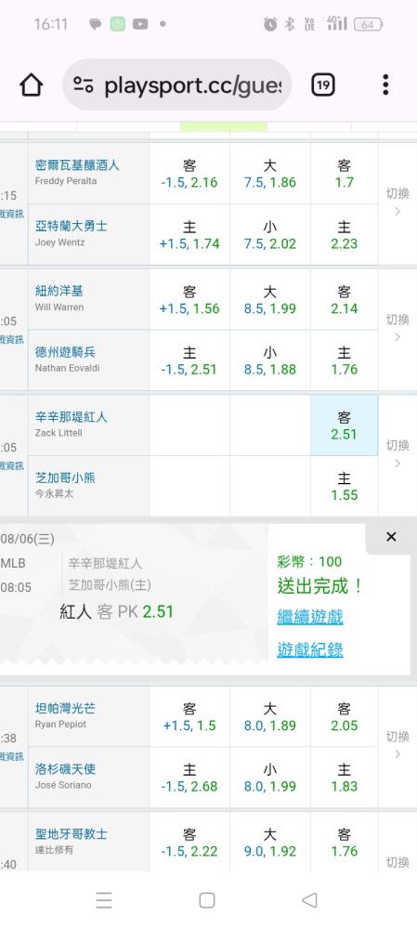
Task: Open the tab switcher showing 19 tabs
Action: click(x=323, y=85)
